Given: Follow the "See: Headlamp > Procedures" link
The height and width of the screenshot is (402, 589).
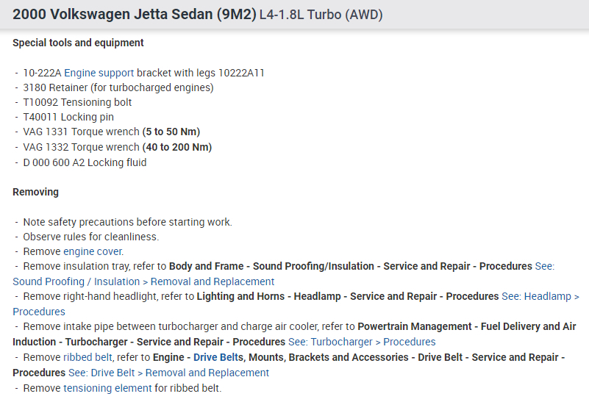Looking at the screenshot, I should 540,296.
